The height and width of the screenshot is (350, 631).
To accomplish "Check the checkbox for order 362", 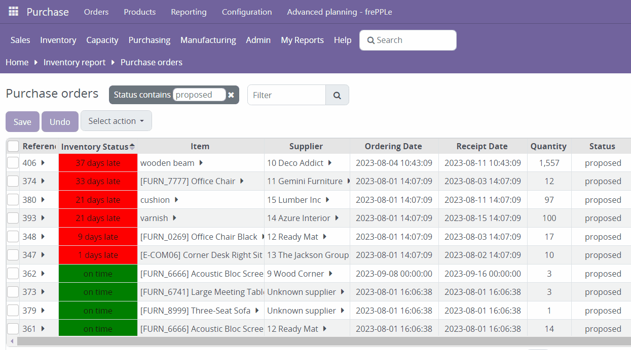I will 13,273.
